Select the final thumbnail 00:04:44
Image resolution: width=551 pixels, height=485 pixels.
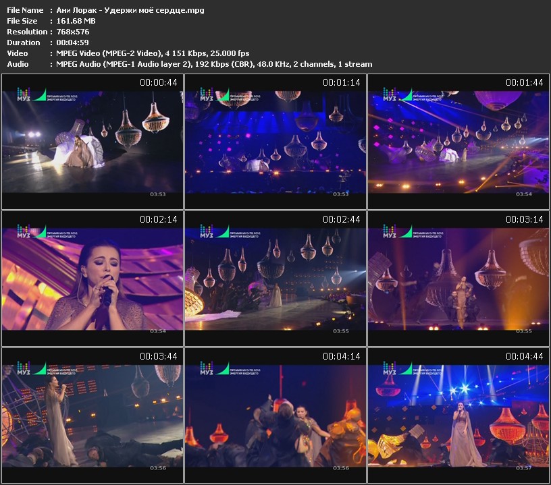(458, 415)
